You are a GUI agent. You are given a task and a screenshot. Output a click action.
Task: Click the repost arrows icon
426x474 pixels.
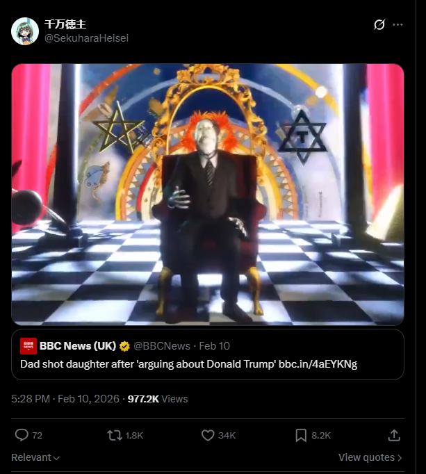pos(114,435)
